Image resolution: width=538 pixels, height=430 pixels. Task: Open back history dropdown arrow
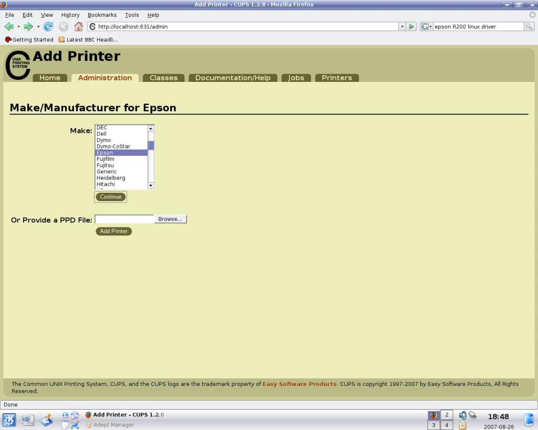coord(18,26)
